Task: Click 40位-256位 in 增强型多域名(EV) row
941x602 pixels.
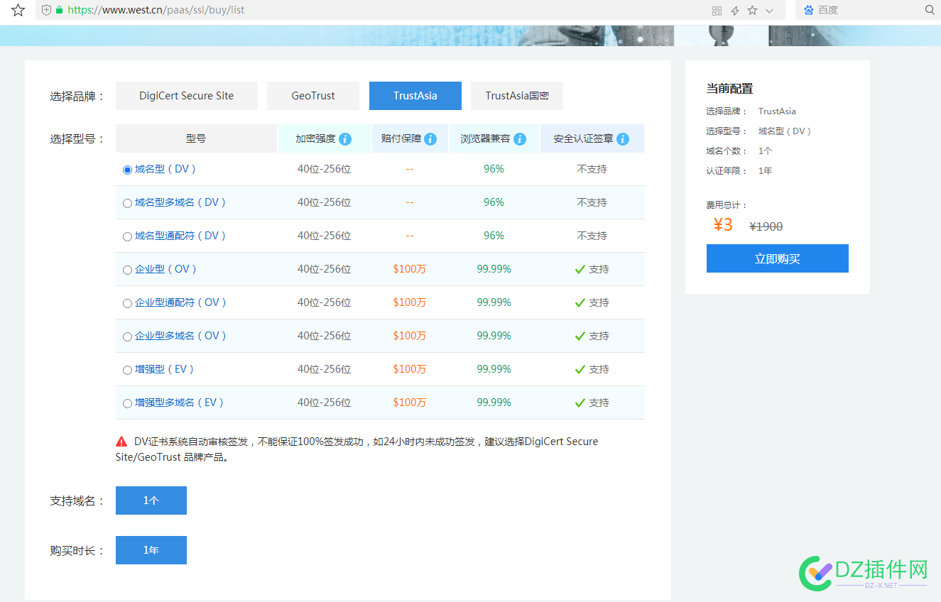Action: [x=325, y=403]
